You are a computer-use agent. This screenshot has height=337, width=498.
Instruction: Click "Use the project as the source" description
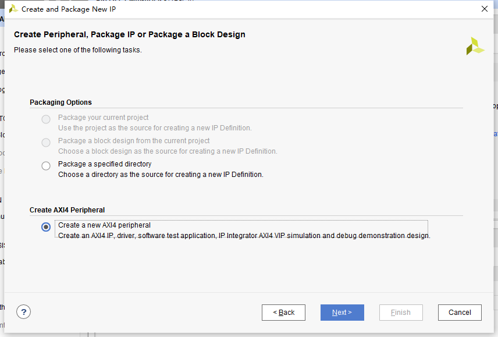[x=155, y=128]
